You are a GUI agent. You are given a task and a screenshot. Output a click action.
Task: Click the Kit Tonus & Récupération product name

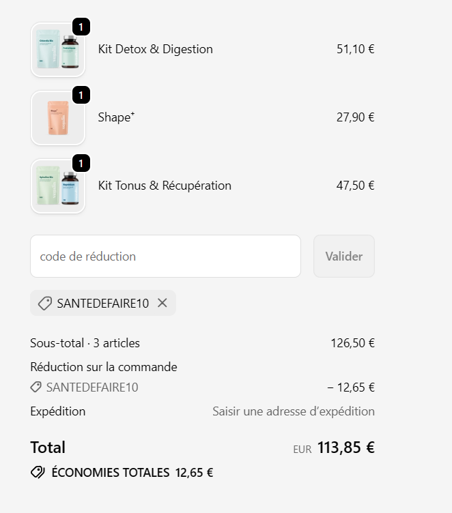(165, 186)
